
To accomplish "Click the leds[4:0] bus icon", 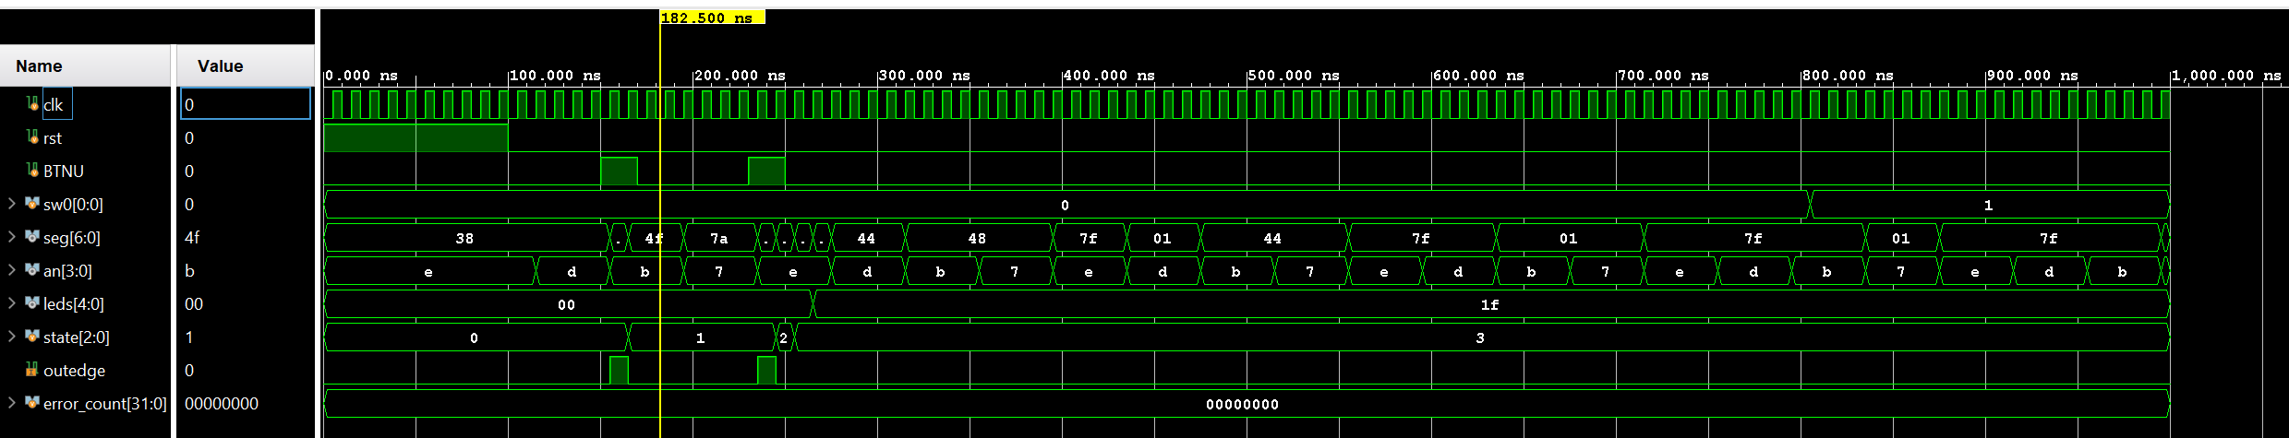I will [32, 303].
